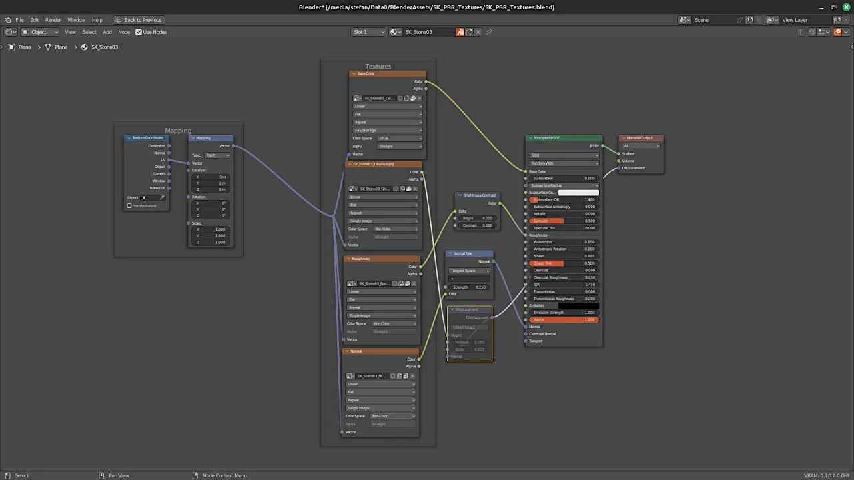Viewport: 854px width, 480px height.
Task: Unlink the image in SK_Stone03_Displace node
Action: [415, 189]
